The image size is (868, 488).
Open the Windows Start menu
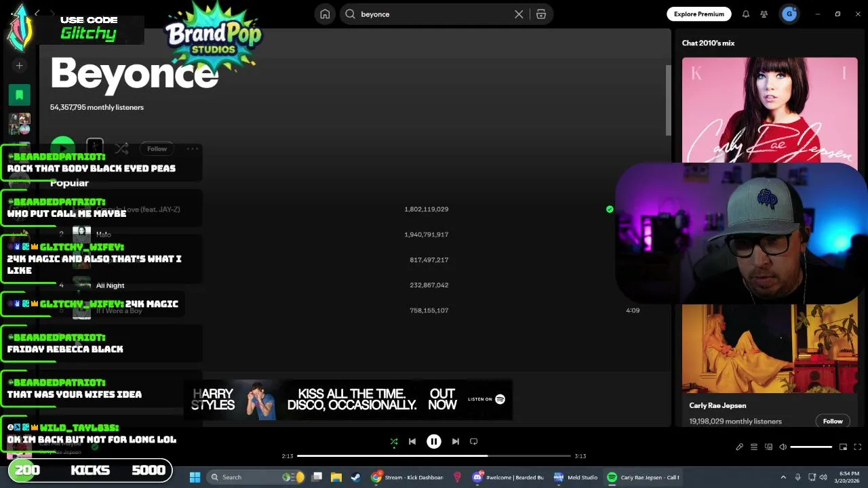tap(195, 477)
